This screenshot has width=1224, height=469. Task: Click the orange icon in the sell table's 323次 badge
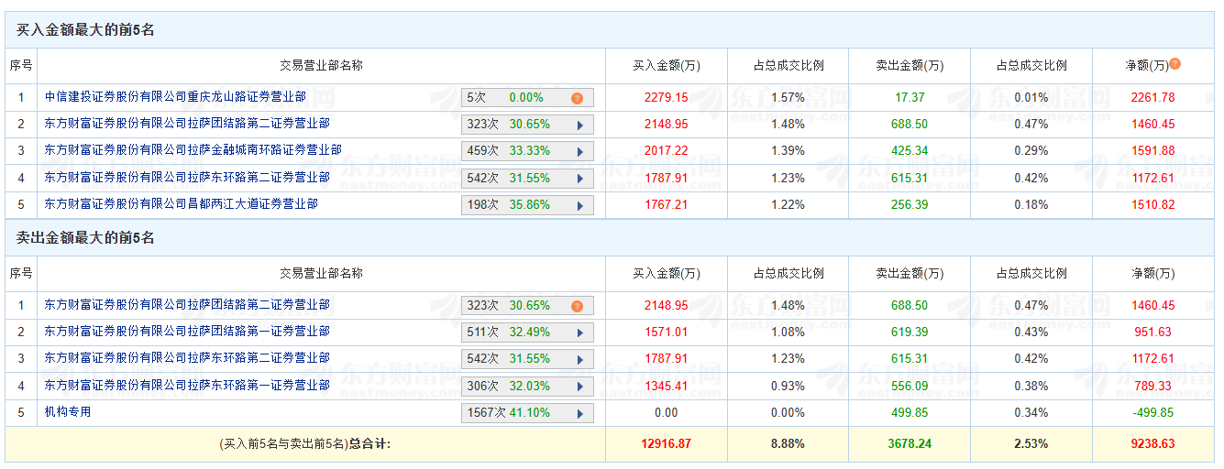tap(577, 306)
